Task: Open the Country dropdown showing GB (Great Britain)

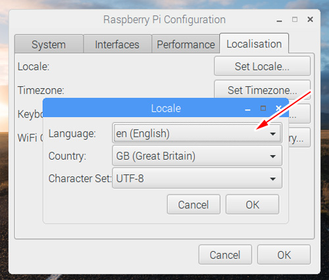Action: (197, 156)
